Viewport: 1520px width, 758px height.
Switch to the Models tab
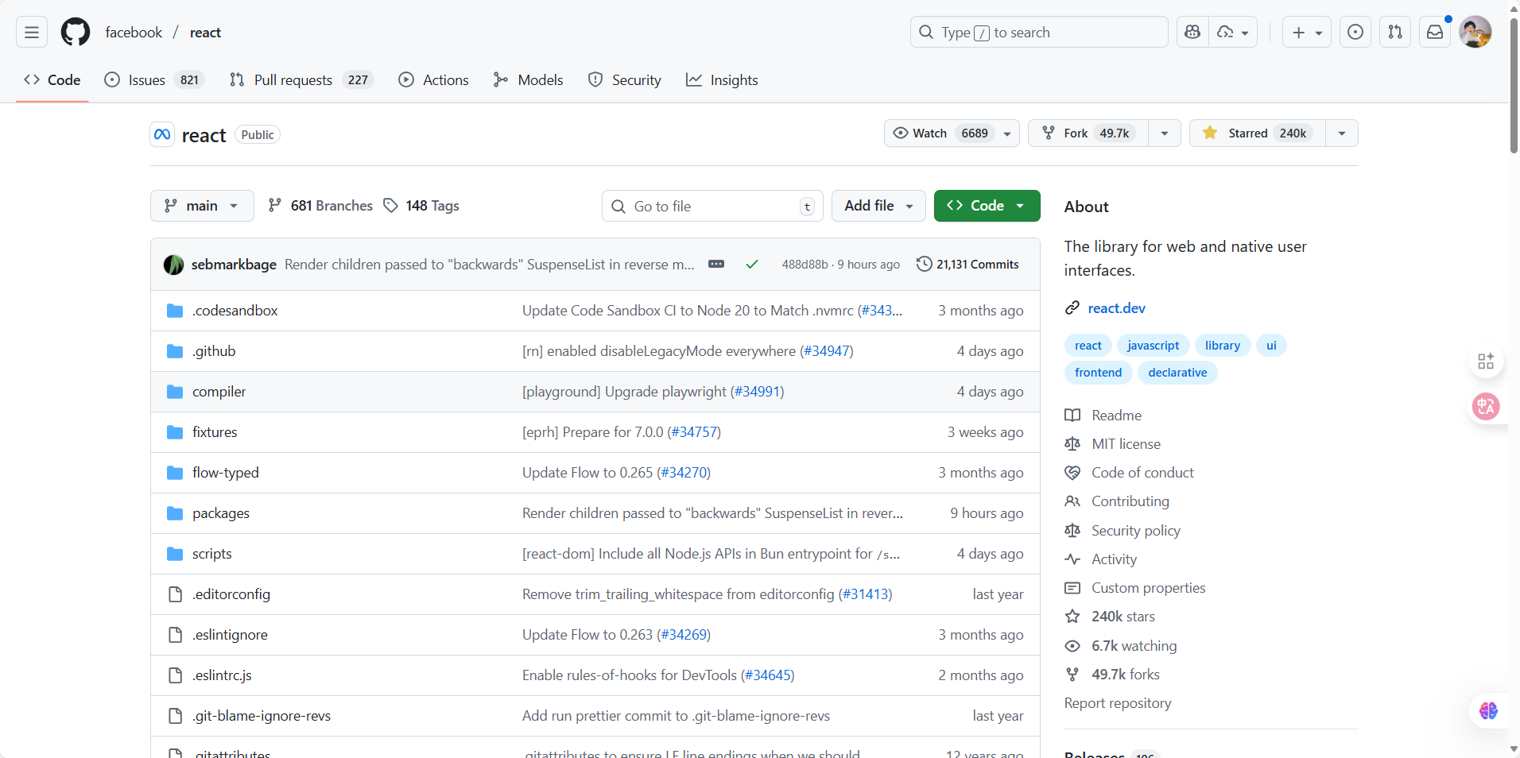tap(528, 80)
